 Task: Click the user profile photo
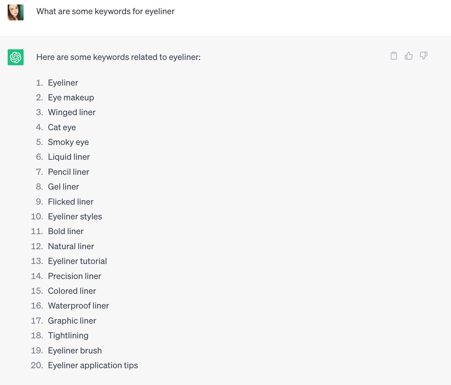pos(16,12)
